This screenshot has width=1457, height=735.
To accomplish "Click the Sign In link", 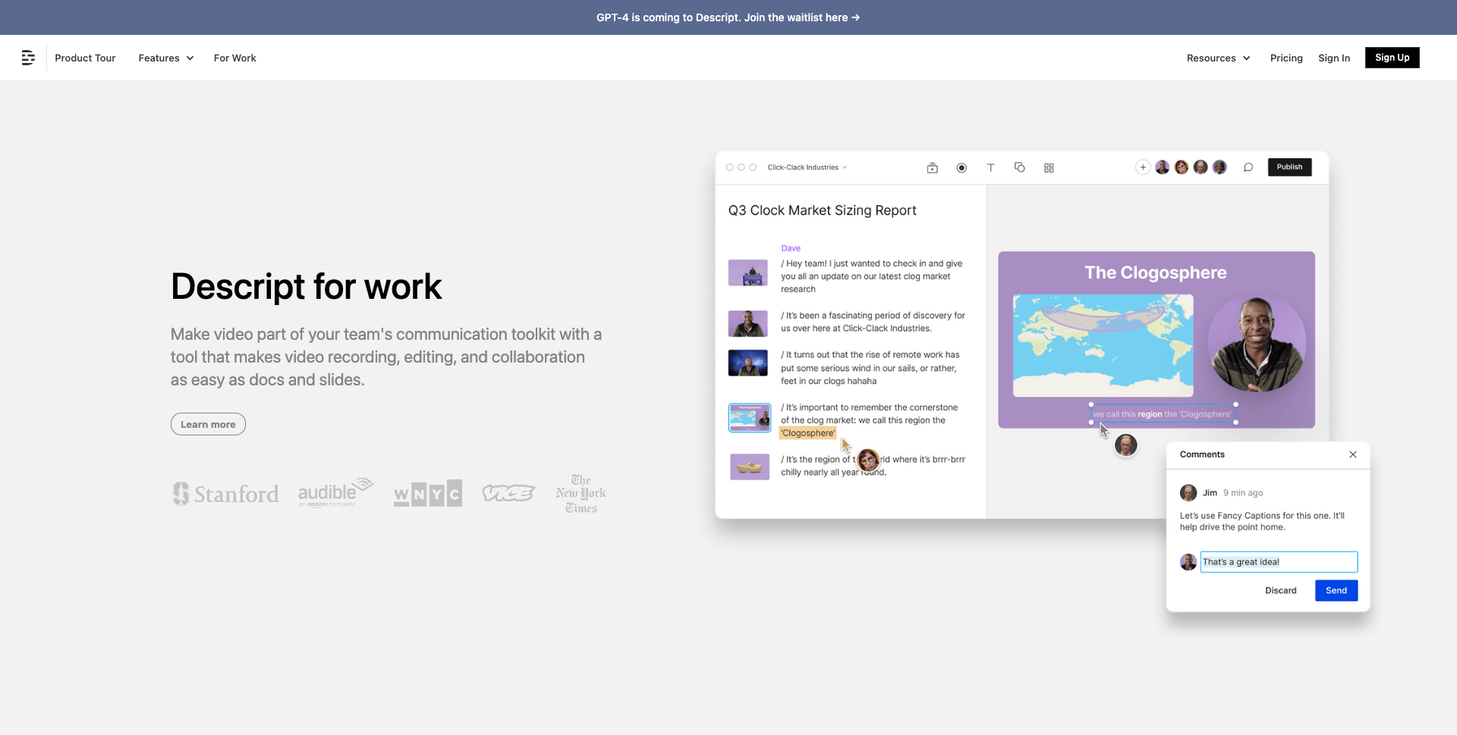I will [1334, 58].
